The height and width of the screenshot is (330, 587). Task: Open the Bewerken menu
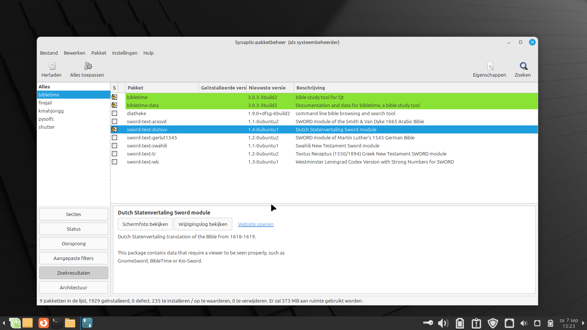pyautogui.click(x=74, y=53)
